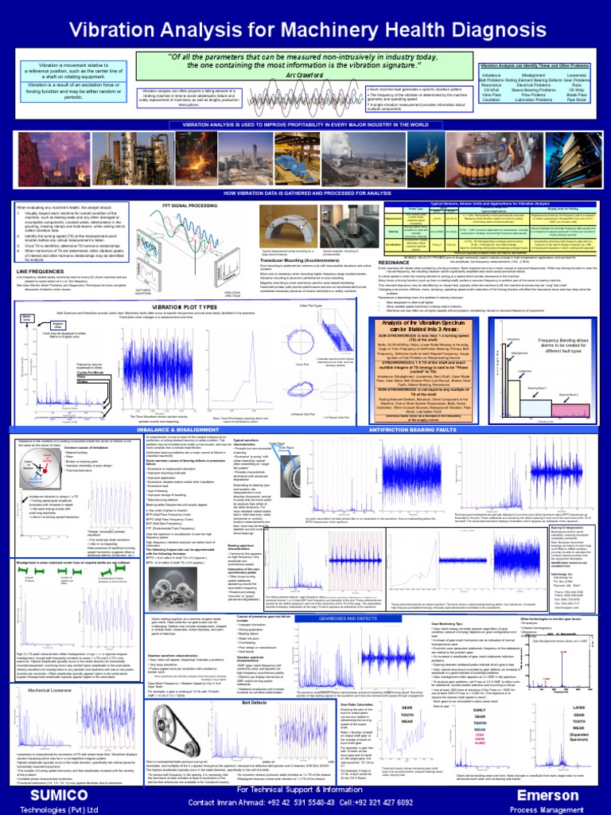Click the "Acceleration" row in the sensors table
Screen dimensions: 611x815
489,245
